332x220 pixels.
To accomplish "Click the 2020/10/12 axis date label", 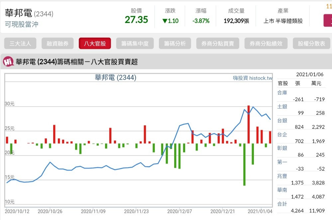I will click(x=17, y=211).
